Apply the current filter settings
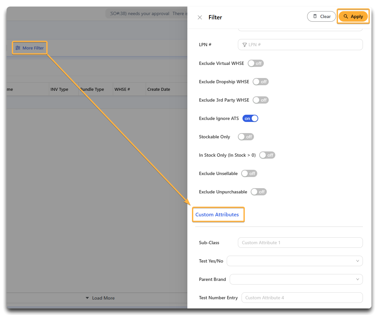The width and height of the screenshot is (378, 315). pyautogui.click(x=353, y=16)
